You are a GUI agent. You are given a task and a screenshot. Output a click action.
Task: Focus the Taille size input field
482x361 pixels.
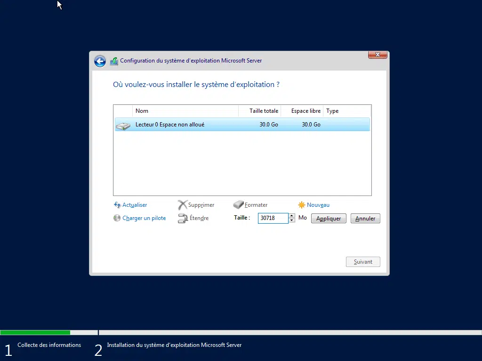273,218
